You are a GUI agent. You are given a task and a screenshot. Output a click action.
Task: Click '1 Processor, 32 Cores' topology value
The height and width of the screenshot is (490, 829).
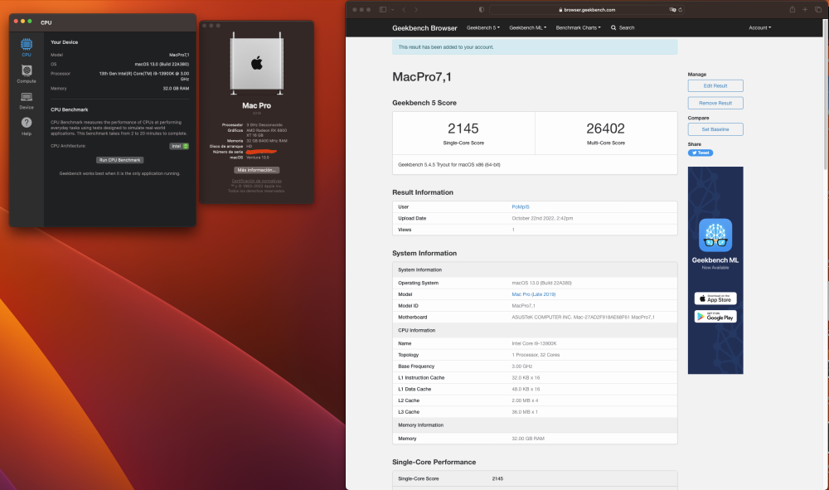click(536, 355)
